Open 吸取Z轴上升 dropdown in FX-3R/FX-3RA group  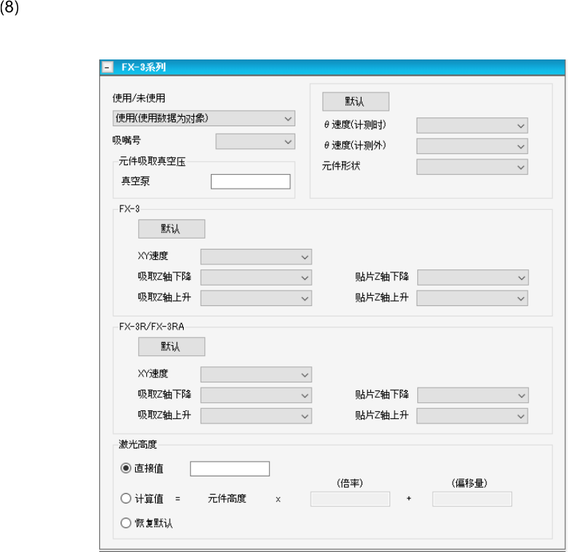point(256,416)
